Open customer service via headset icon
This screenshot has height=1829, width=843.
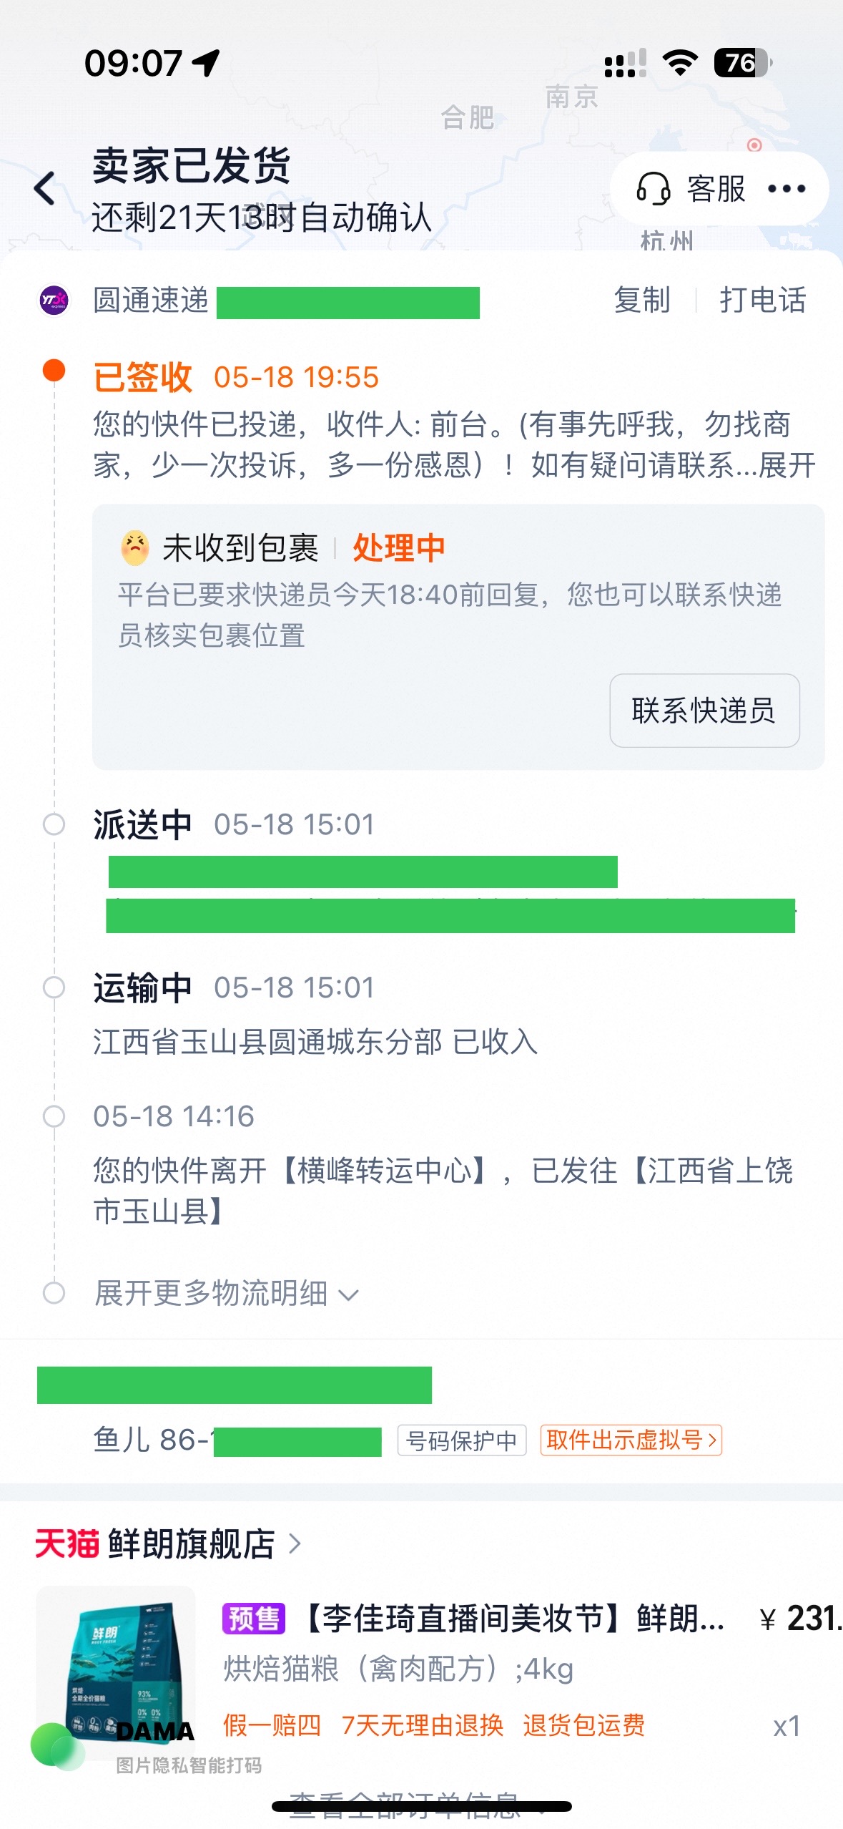coord(653,189)
